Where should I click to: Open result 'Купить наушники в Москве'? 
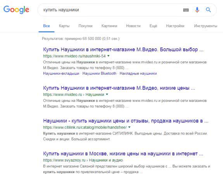(123, 154)
